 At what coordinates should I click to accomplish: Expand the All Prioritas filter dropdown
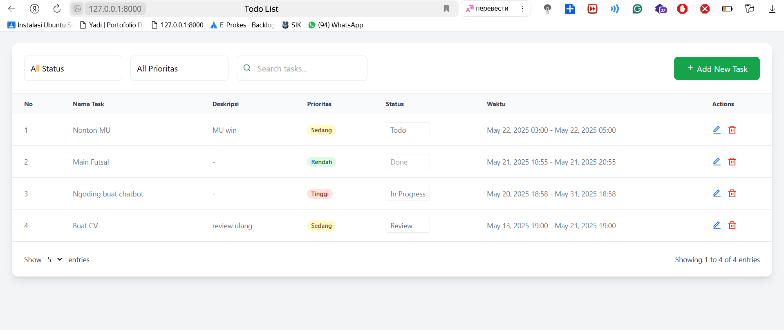(179, 69)
